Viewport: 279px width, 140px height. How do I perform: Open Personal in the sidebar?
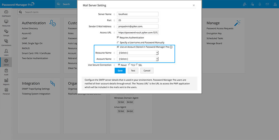click(x=6, y=91)
